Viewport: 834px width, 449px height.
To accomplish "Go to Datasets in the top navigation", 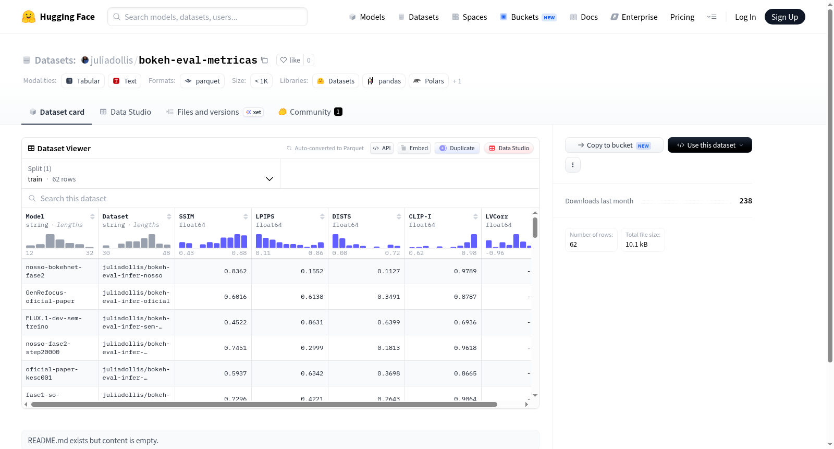I will click(x=418, y=17).
